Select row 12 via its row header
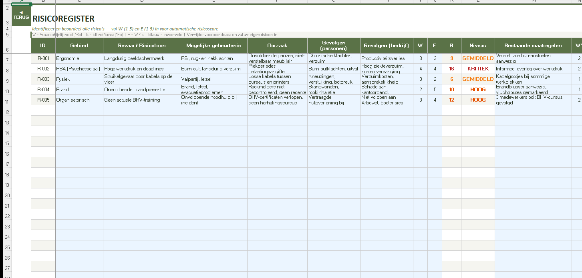582x278 pixels. (8, 112)
